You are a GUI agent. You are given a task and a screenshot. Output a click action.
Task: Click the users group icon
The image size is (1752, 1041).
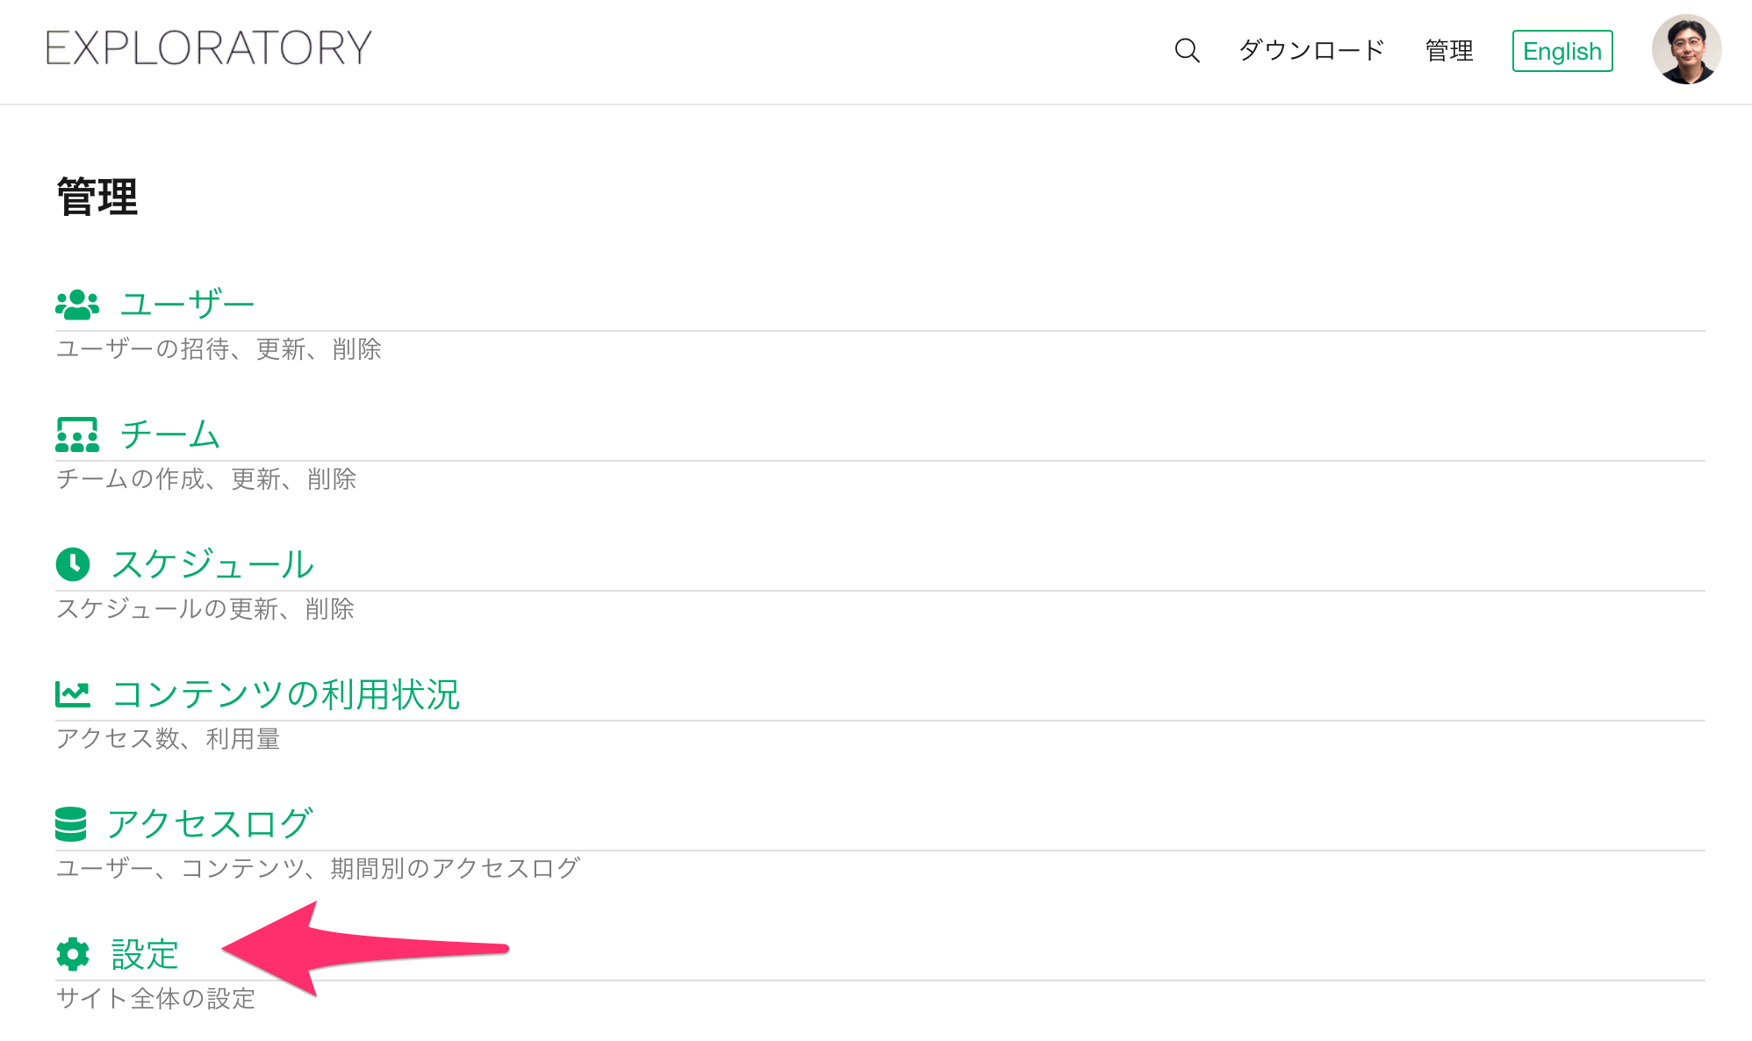coord(76,305)
